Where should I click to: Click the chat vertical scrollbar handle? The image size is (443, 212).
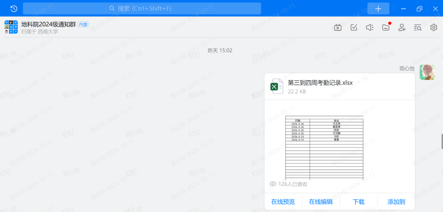pyautogui.click(x=441, y=141)
